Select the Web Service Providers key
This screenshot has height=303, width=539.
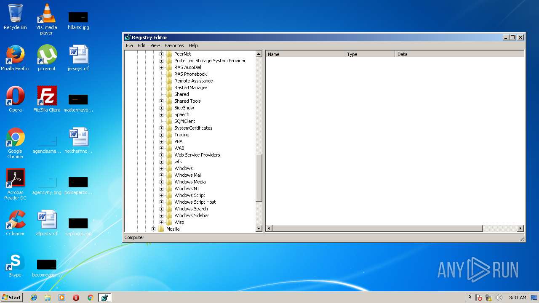click(197, 155)
